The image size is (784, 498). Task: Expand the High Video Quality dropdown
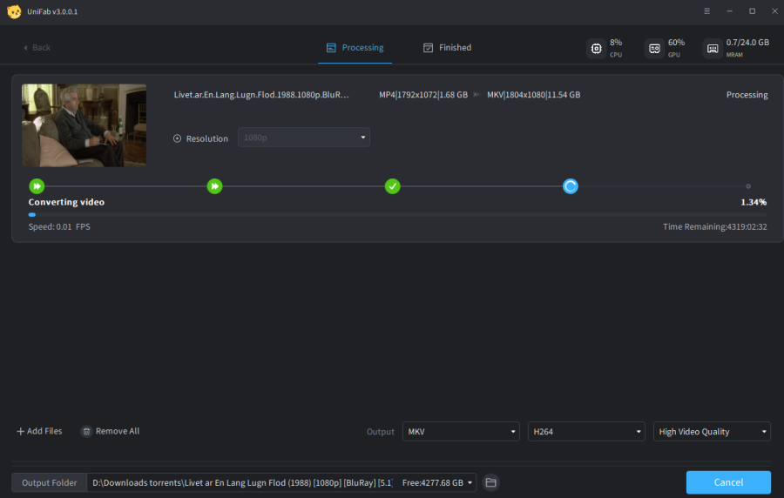click(x=712, y=432)
